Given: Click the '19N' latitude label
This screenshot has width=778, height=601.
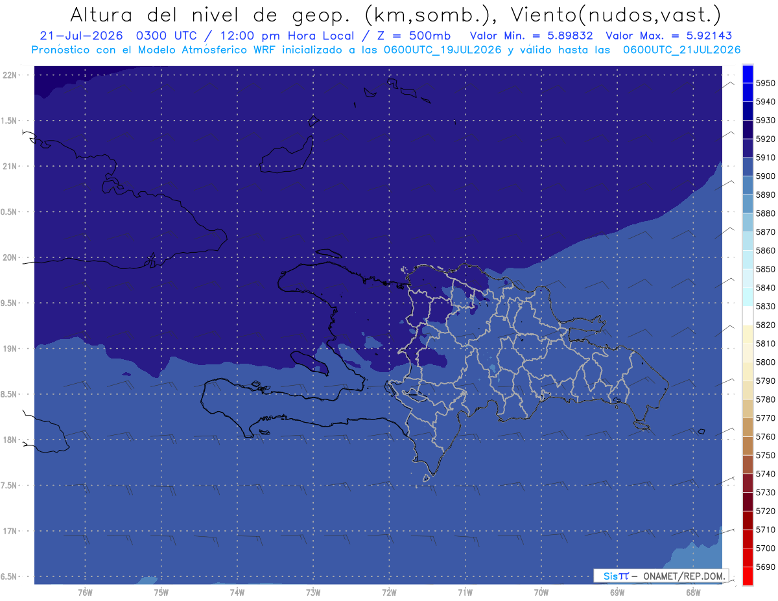Looking at the screenshot, I should (10, 349).
